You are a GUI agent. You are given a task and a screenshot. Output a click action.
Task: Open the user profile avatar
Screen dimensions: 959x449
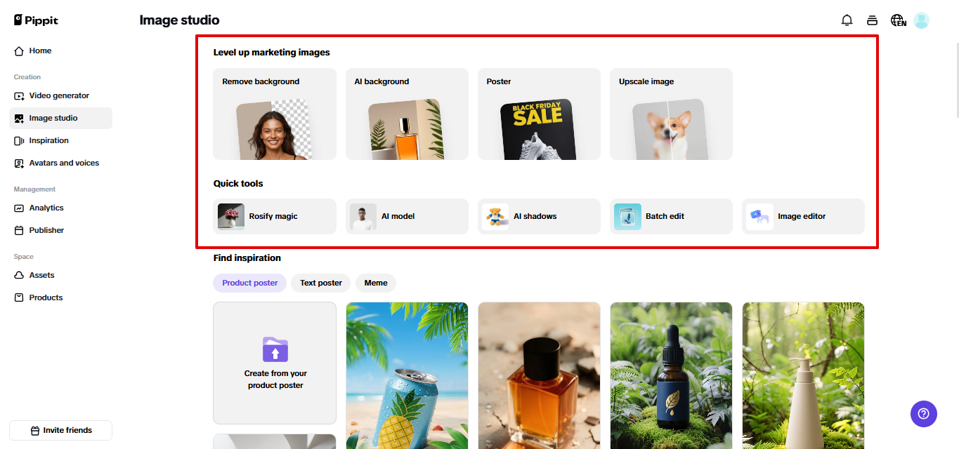coord(921,20)
